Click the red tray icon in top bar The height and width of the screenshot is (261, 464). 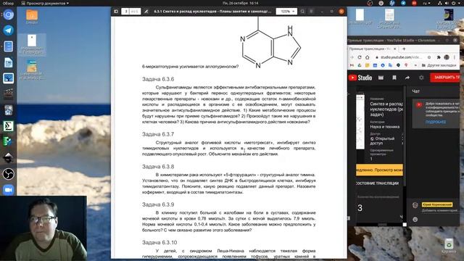[414, 3]
